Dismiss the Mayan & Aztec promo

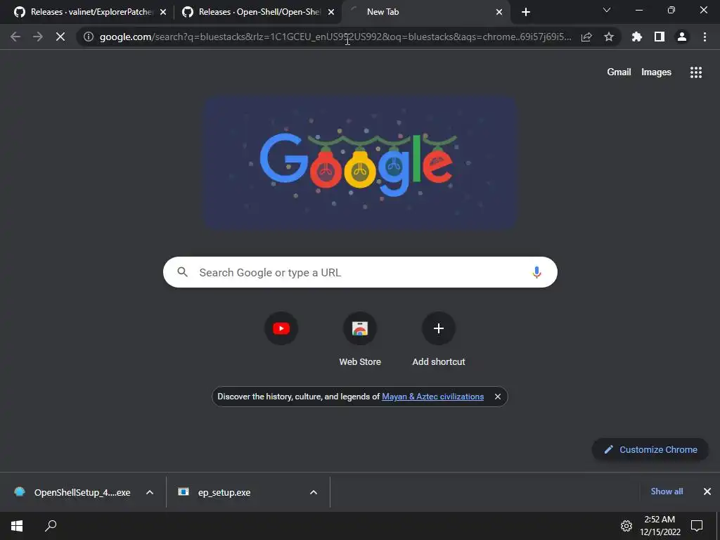[498, 397]
